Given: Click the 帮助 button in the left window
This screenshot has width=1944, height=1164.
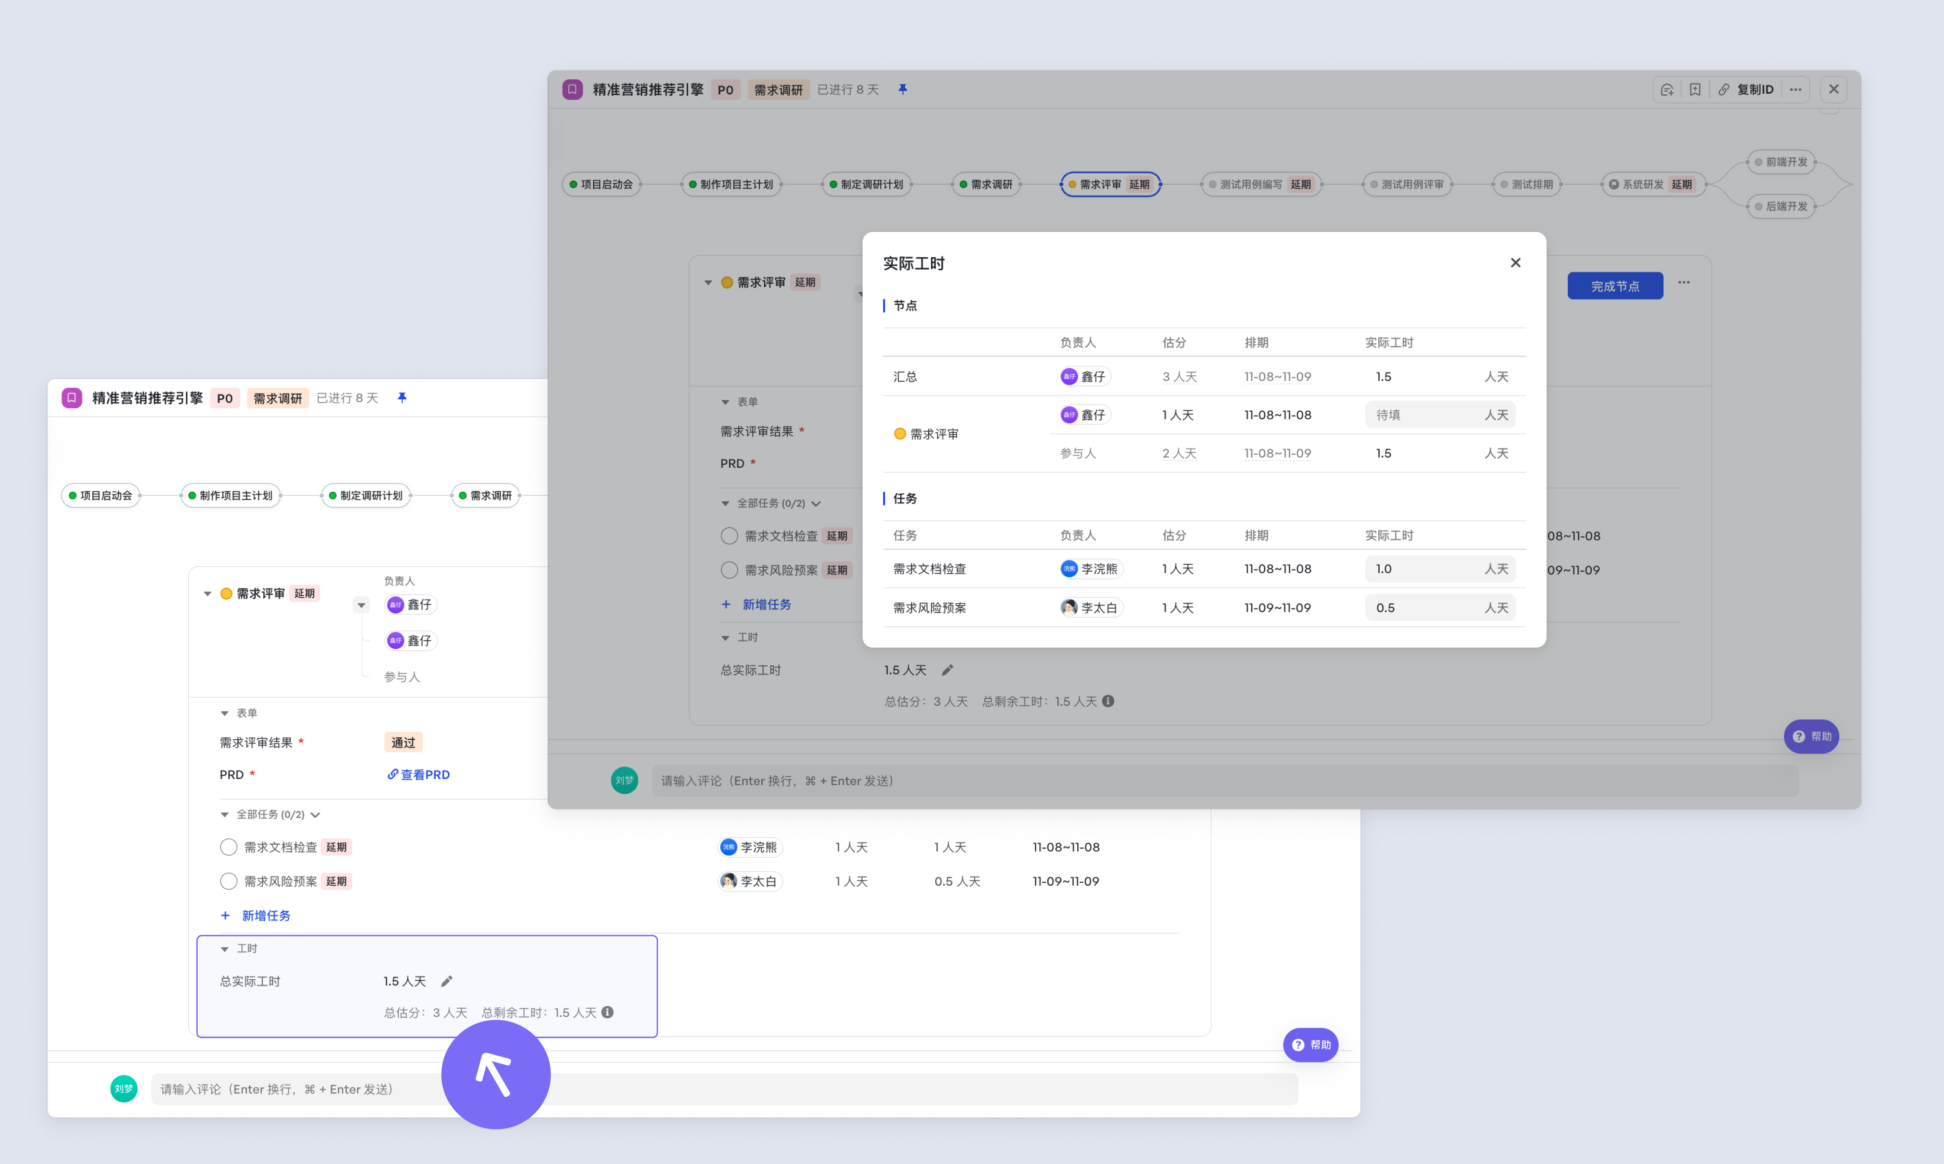Looking at the screenshot, I should click(x=1311, y=1045).
